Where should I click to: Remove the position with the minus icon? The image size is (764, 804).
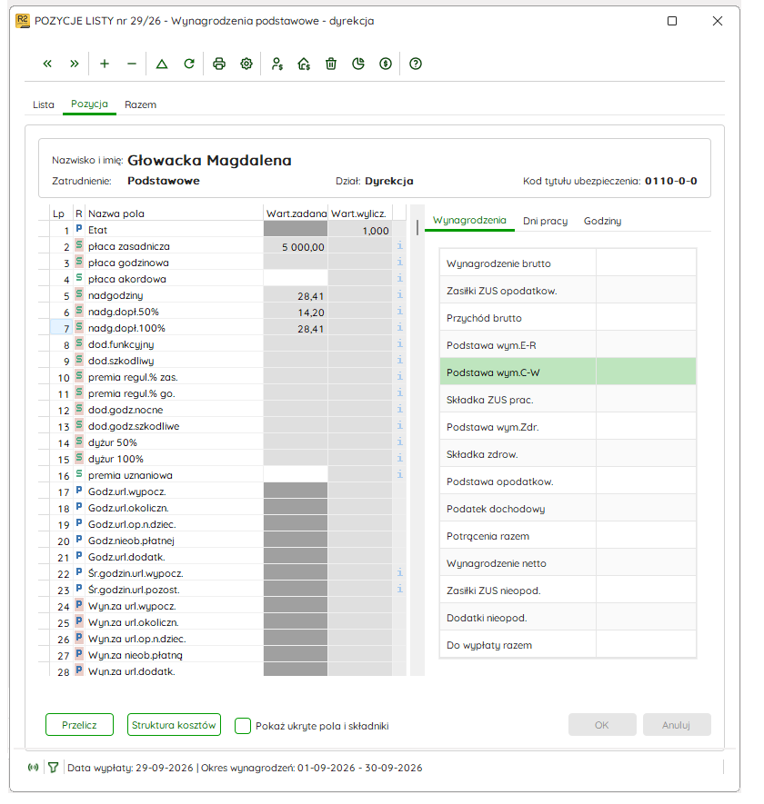click(132, 64)
